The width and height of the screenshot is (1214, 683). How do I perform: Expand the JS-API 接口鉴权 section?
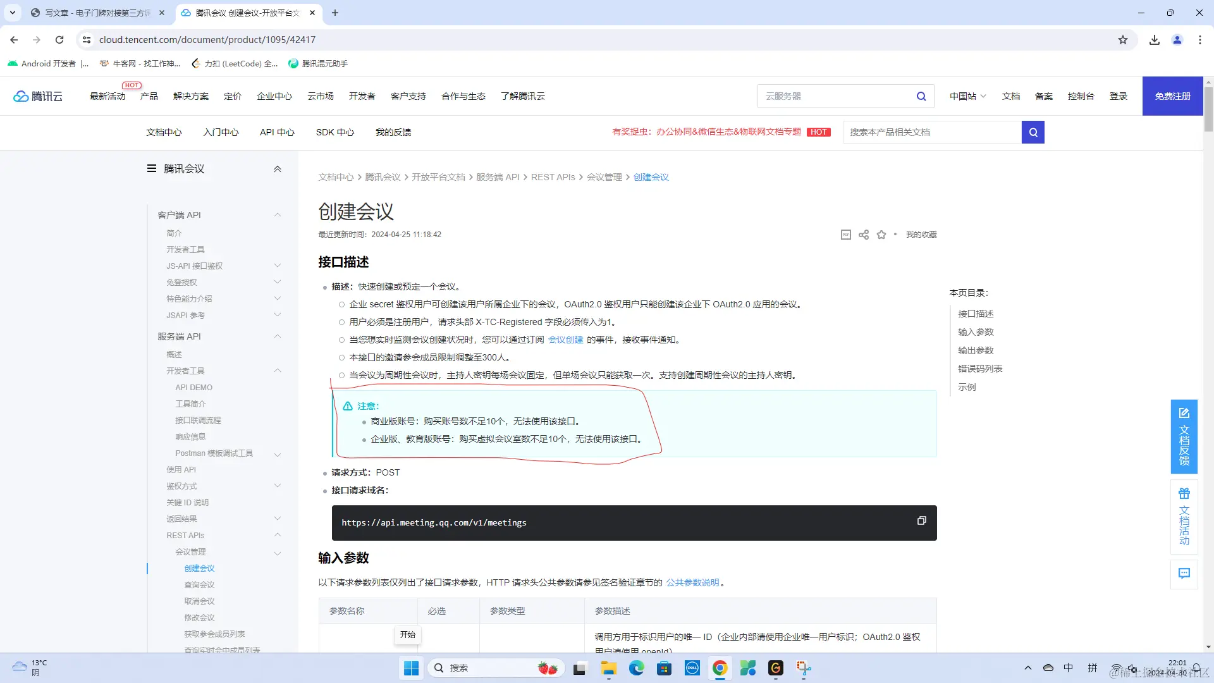click(277, 266)
